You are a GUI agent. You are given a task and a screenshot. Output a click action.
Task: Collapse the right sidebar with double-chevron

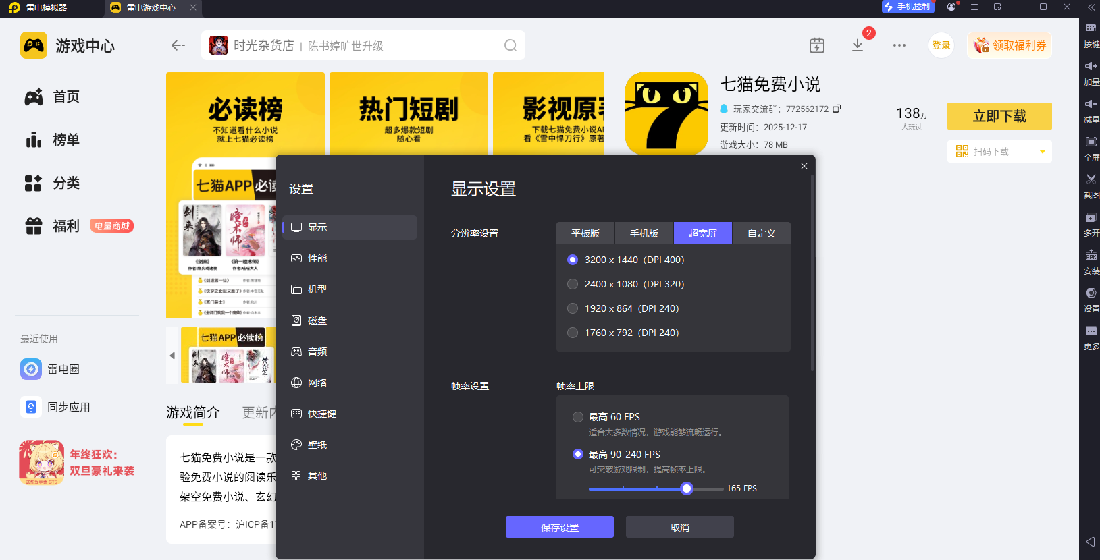1091,7
